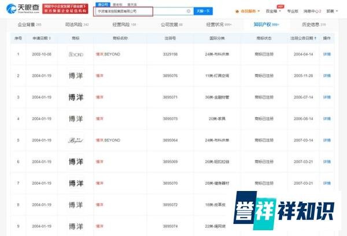The height and width of the screenshot is (236, 347).
Task: Click the 博洋 trademark image for 3895071
Action: 76,97
